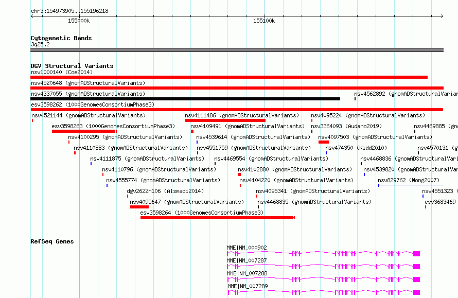
Task: Open the esv3598263 variant label
Action: click(x=113, y=126)
